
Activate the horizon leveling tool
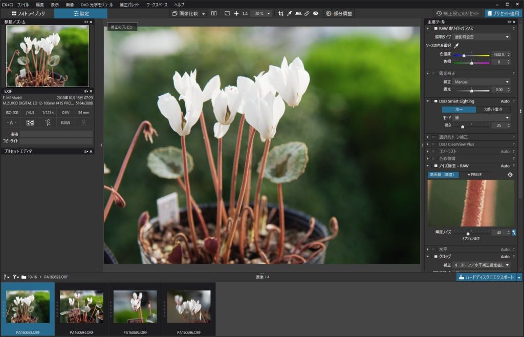click(x=298, y=13)
